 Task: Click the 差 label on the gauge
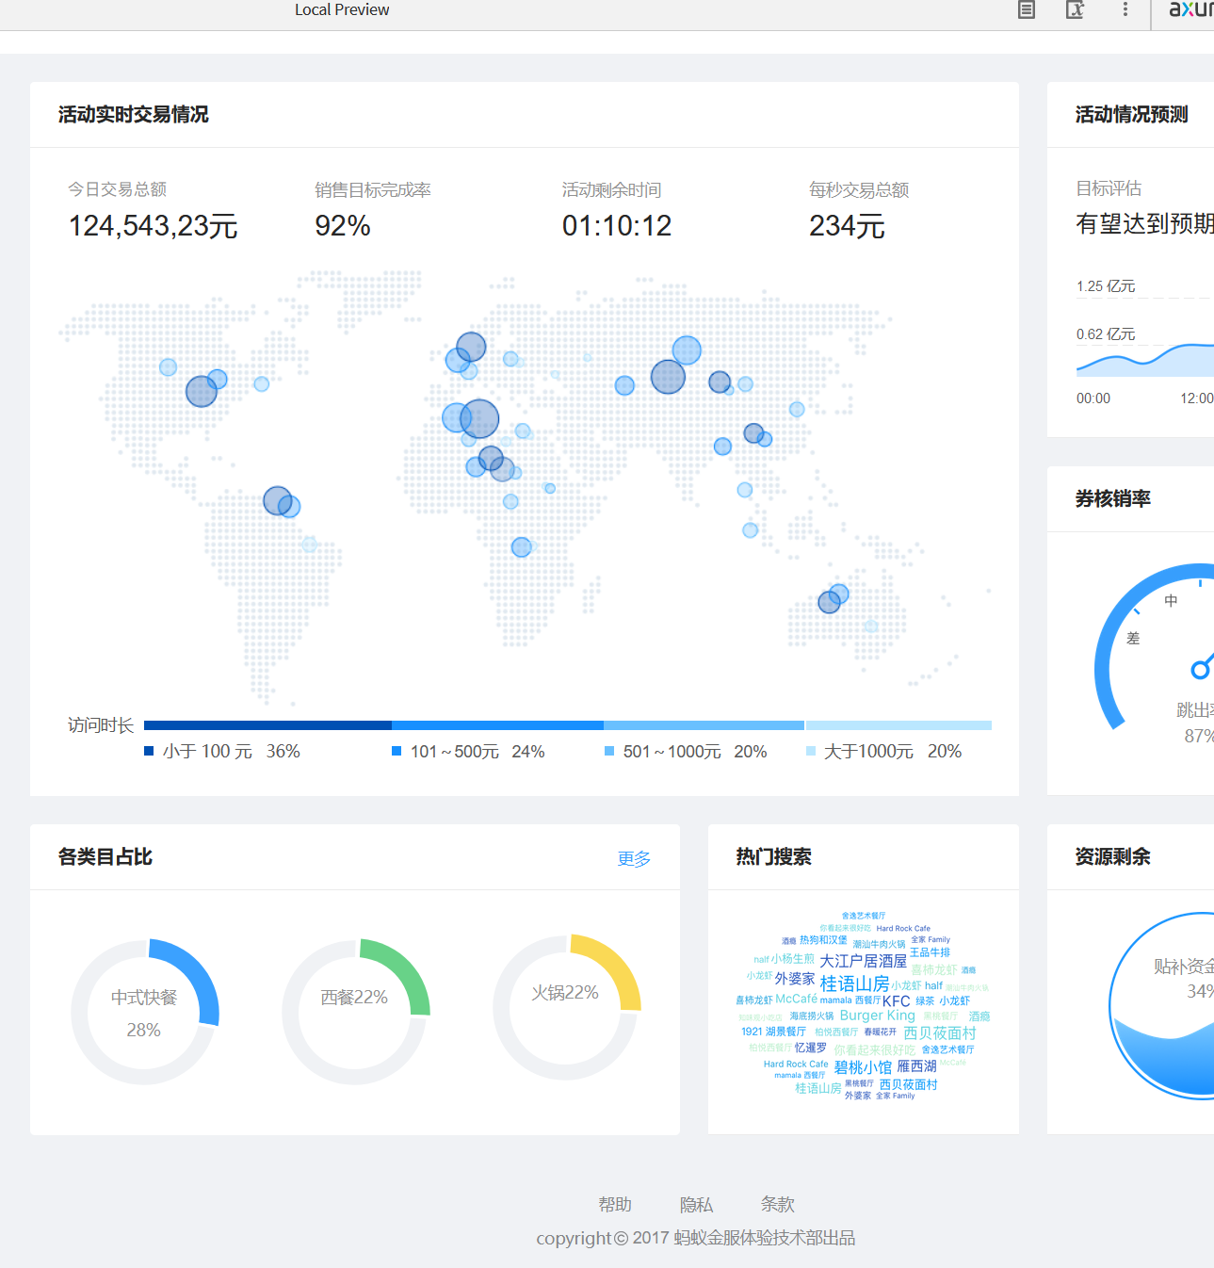coord(1133,638)
